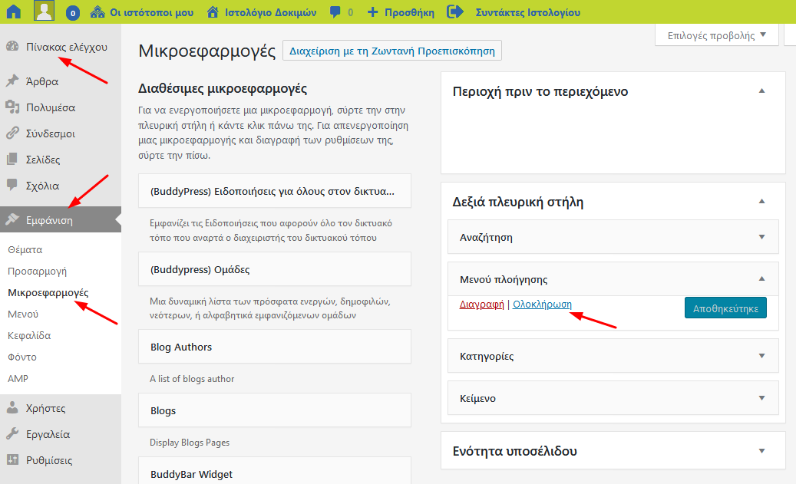The height and width of the screenshot is (484, 796).
Task: Click the Χρήστες user icon in sidebar
Action: 12,408
